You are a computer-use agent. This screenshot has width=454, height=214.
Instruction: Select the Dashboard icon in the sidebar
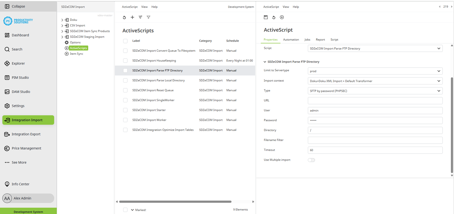[x=7, y=35]
